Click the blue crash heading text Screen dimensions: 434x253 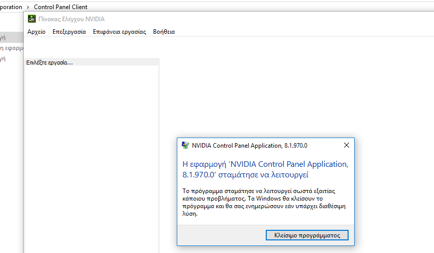pos(265,169)
